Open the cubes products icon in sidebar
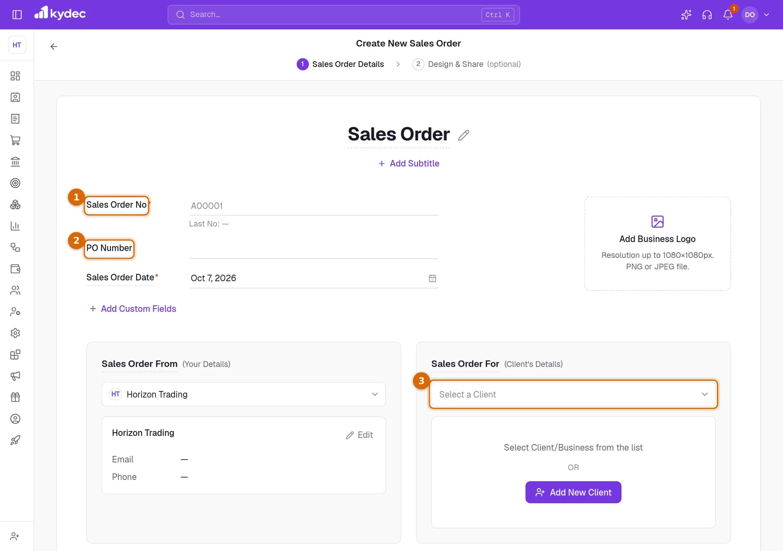 [x=15, y=204]
